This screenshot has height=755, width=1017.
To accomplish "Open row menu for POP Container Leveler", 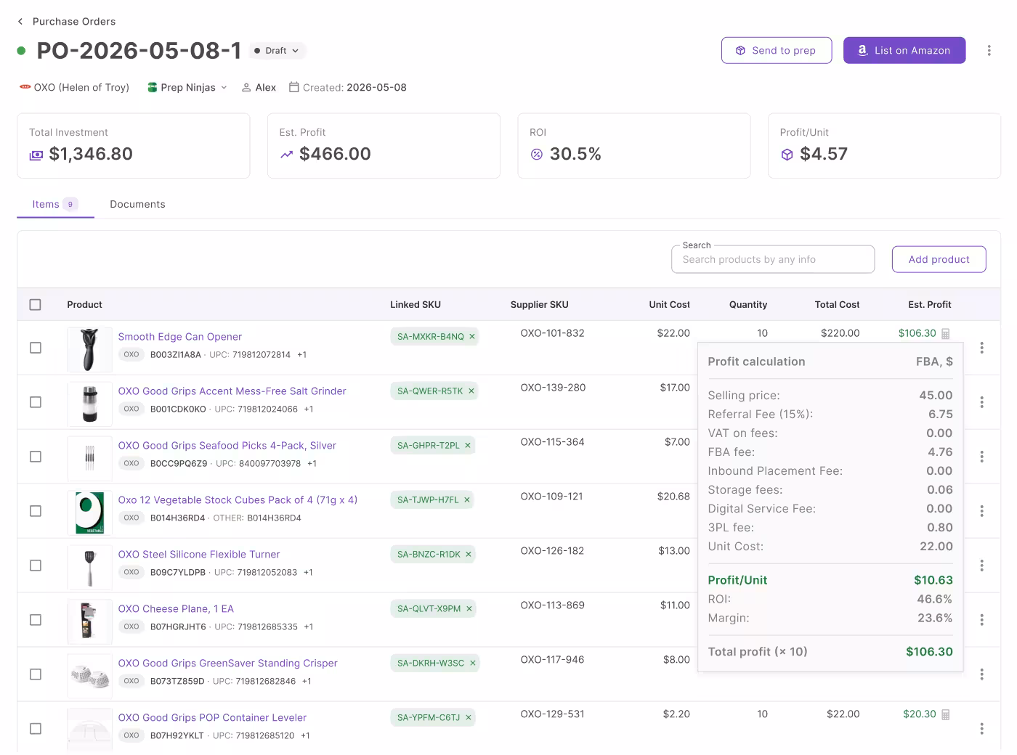I will [x=981, y=729].
